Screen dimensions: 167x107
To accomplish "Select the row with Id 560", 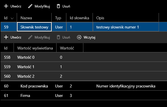I will [x=84, y=76].
